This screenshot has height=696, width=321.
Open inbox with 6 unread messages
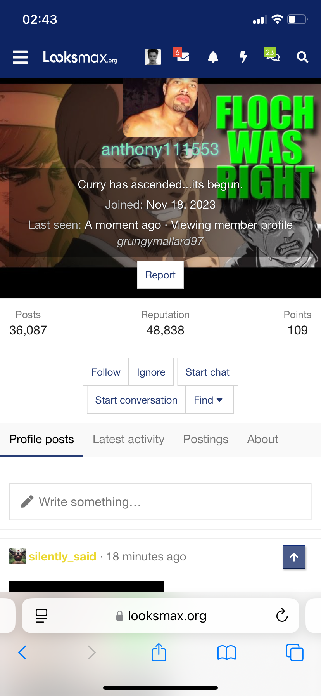[x=182, y=57]
